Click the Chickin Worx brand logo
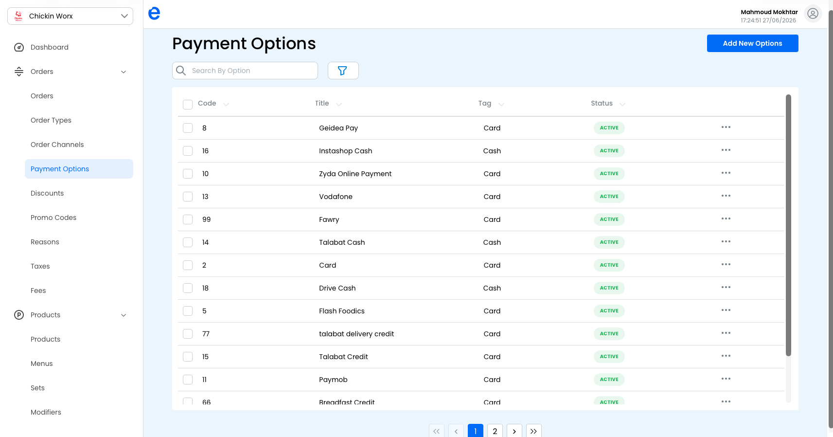The width and height of the screenshot is (833, 437). tap(18, 16)
